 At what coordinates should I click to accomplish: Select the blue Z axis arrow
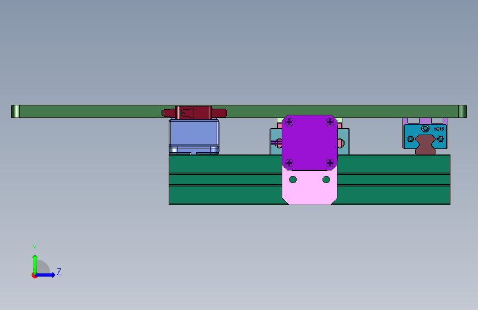coord(46,275)
